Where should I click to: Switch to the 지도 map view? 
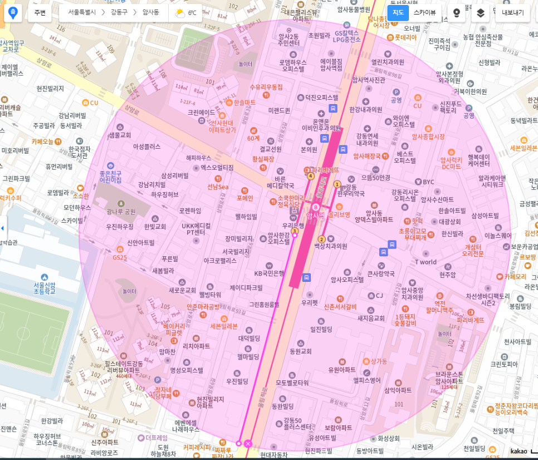(x=398, y=13)
